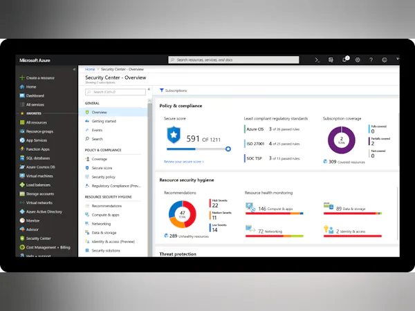
Task: Collapse the Security Center menu pane
Action: click(x=149, y=89)
